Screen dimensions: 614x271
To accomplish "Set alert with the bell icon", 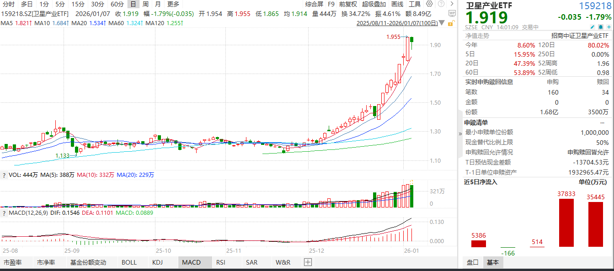I will click(x=601, y=27).
